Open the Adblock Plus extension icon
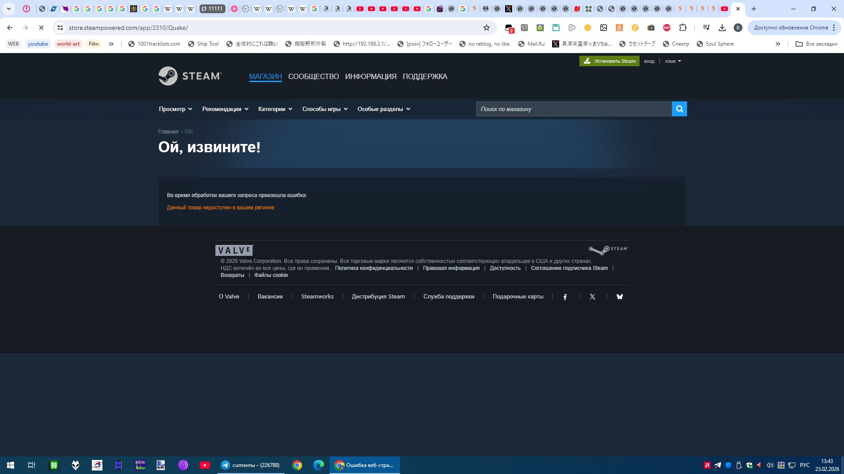This screenshot has width=844, height=474. pyautogui.click(x=667, y=28)
